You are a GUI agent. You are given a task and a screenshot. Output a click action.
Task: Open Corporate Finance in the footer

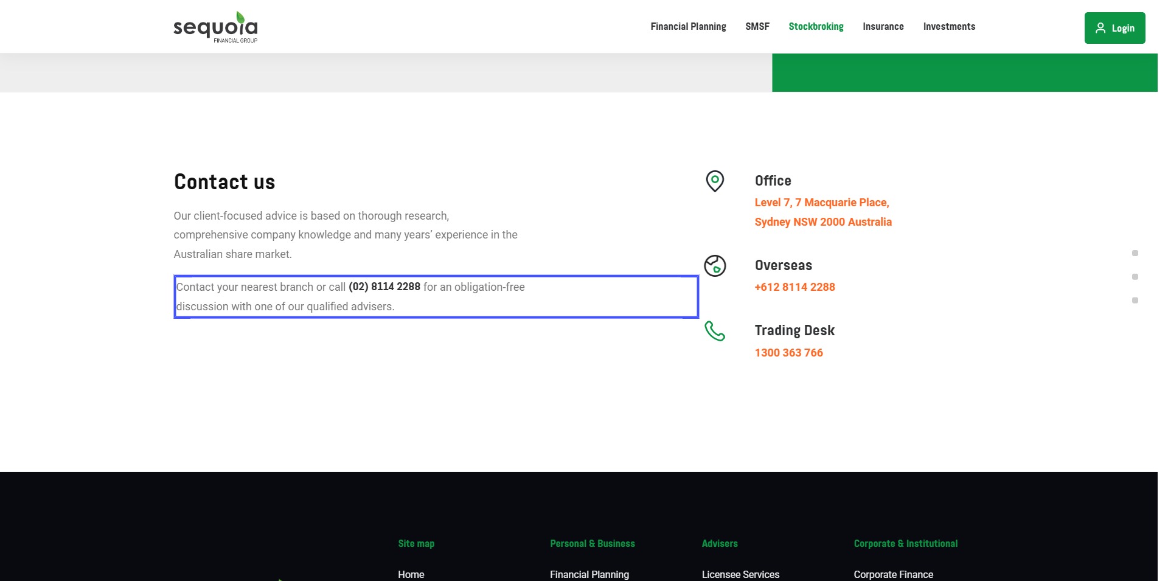click(893, 574)
